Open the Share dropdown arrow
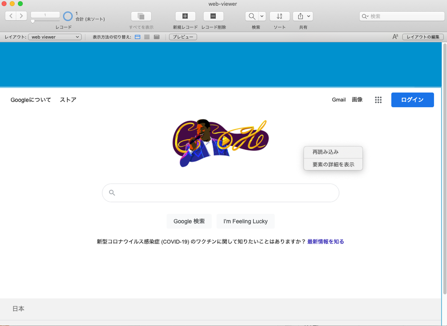This screenshot has height=326, width=447. (x=308, y=16)
